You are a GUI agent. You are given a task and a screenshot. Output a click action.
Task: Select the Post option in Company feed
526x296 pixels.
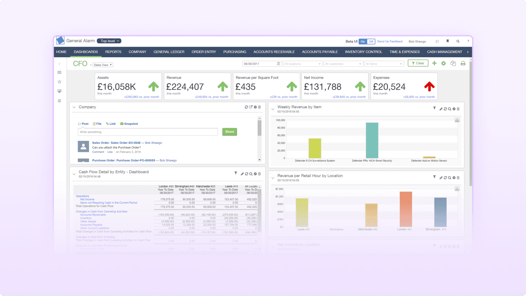pyautogui.click(x=83, y=124)
